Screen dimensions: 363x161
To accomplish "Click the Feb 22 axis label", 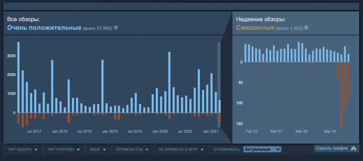I will [x=251, y=131].
